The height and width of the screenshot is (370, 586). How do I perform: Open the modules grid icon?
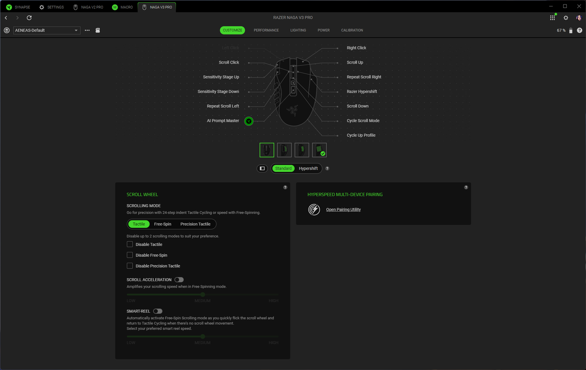coord(553,18)
